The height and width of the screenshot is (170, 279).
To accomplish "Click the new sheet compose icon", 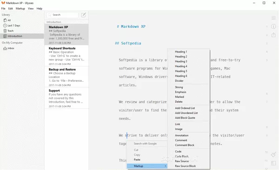I will 83,15.
